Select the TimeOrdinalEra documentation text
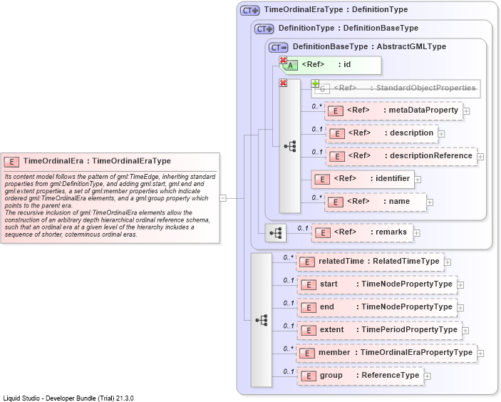Image resolution: width=501 pixels, height=402 pixels. [x=110, y=205]
